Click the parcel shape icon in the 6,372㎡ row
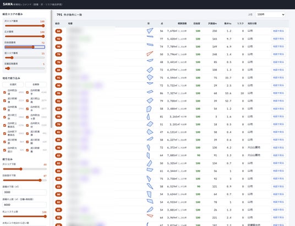 [149, 148]
